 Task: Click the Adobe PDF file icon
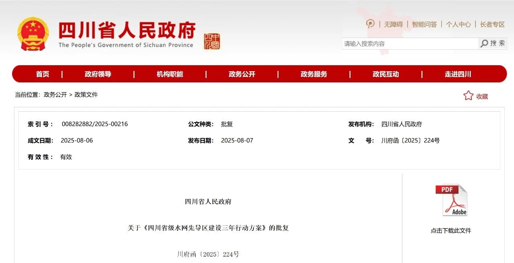[451, 200]
